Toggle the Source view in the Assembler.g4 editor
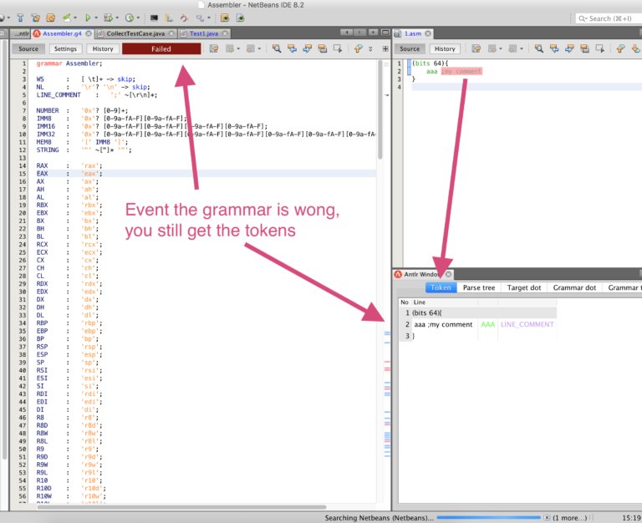 pos(28,48)
